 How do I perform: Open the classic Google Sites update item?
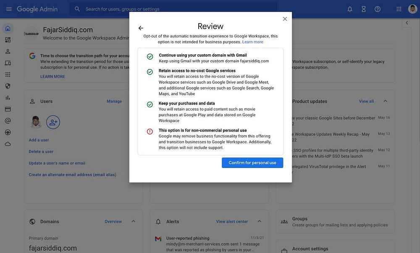[x=333, y=121]
